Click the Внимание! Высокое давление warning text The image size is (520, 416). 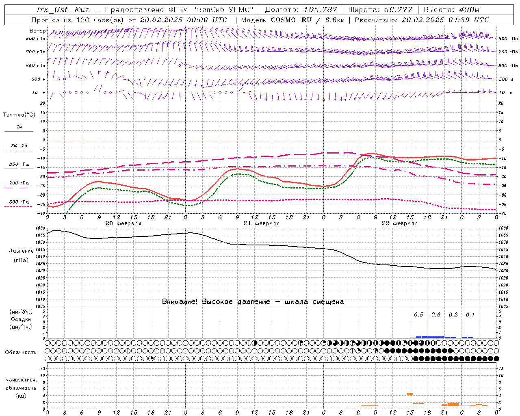253,301
